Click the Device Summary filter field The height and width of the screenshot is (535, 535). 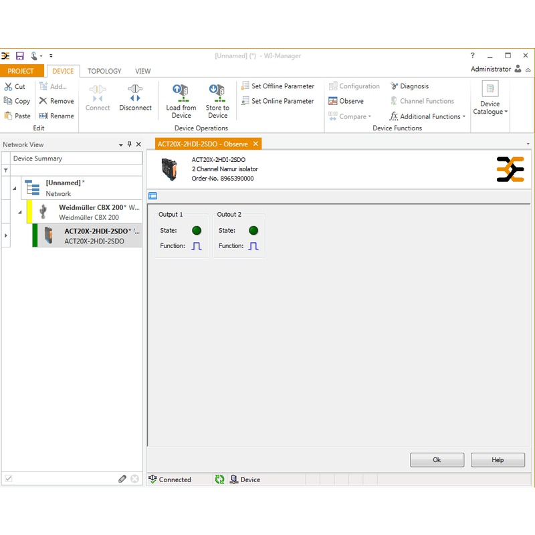coord(76,170)
